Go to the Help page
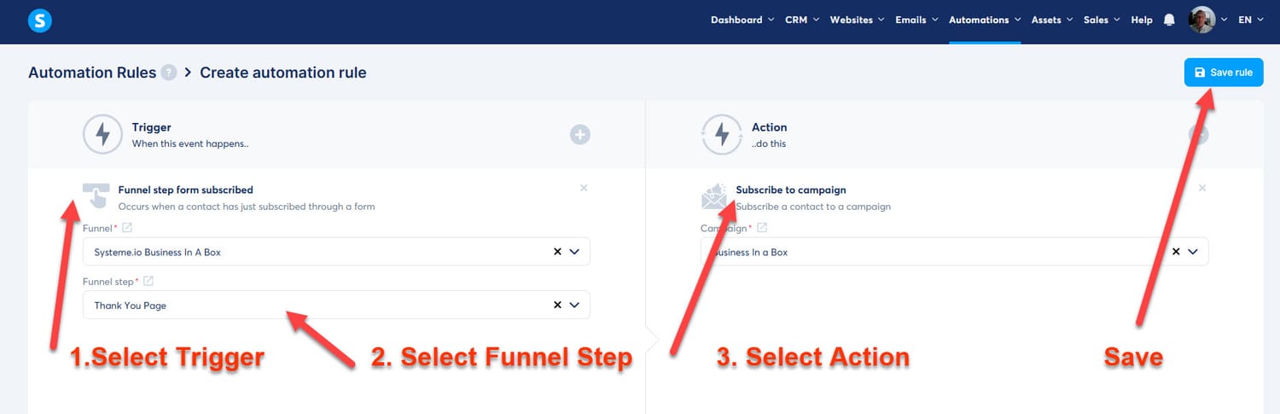 tap(1142, 20)
